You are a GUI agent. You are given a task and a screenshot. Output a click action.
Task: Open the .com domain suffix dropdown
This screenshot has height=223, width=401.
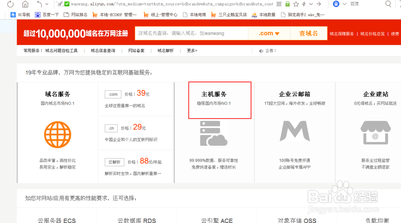pyautogui.click(x=269, y=34)
